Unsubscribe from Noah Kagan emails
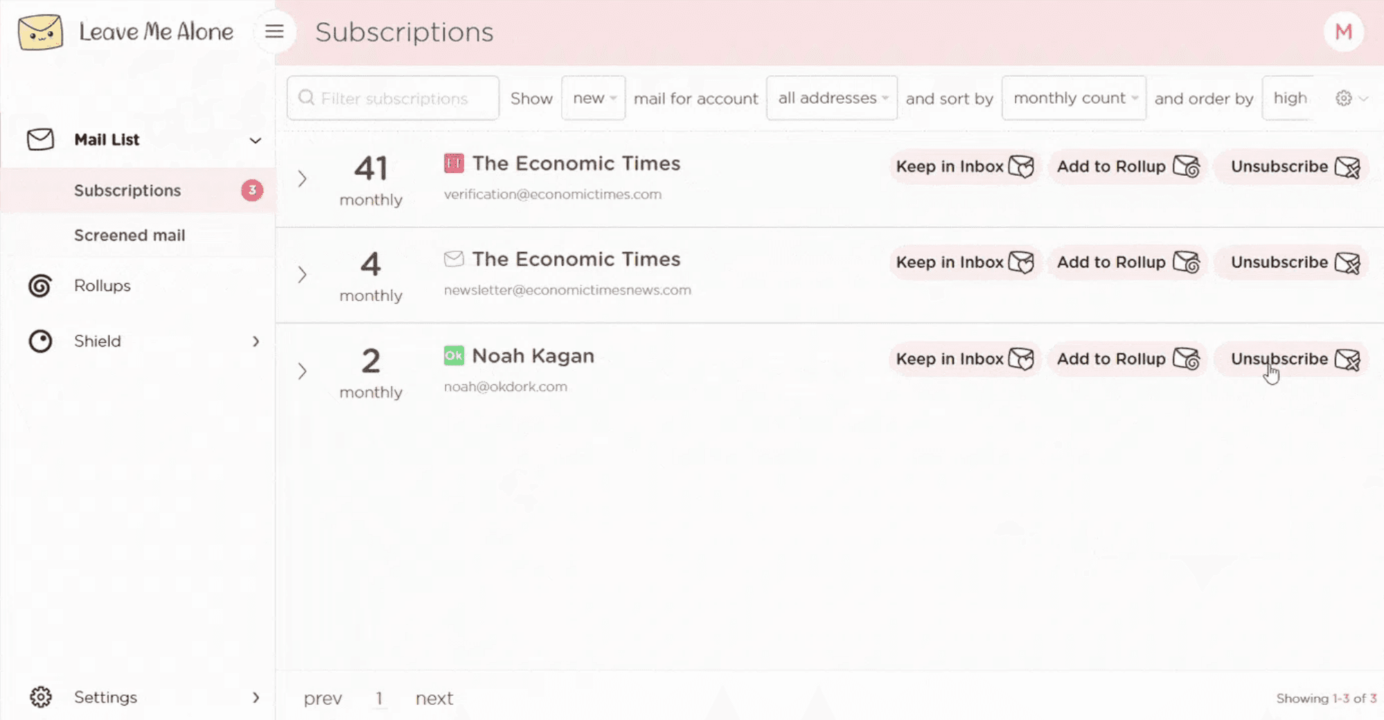This screenshot has height=720, width=1384. click(1293, 359)
